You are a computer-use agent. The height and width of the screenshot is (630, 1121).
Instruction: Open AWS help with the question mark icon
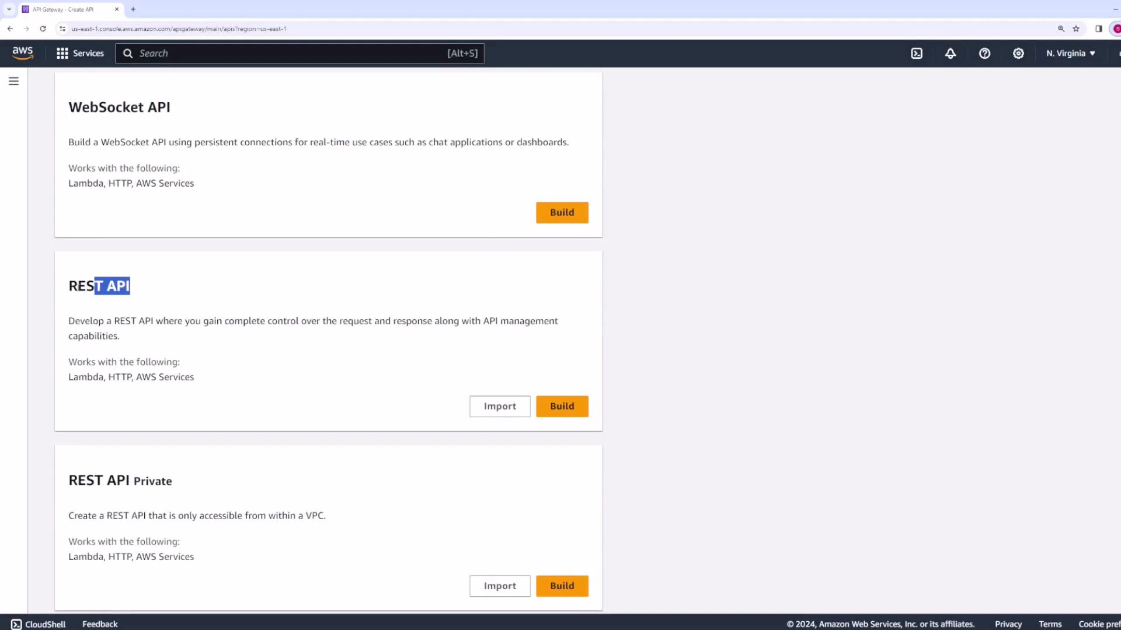985,53
